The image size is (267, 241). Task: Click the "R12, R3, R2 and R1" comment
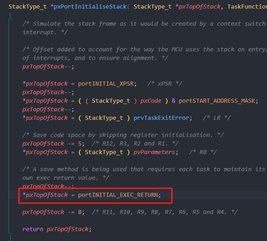coord(135,144)
